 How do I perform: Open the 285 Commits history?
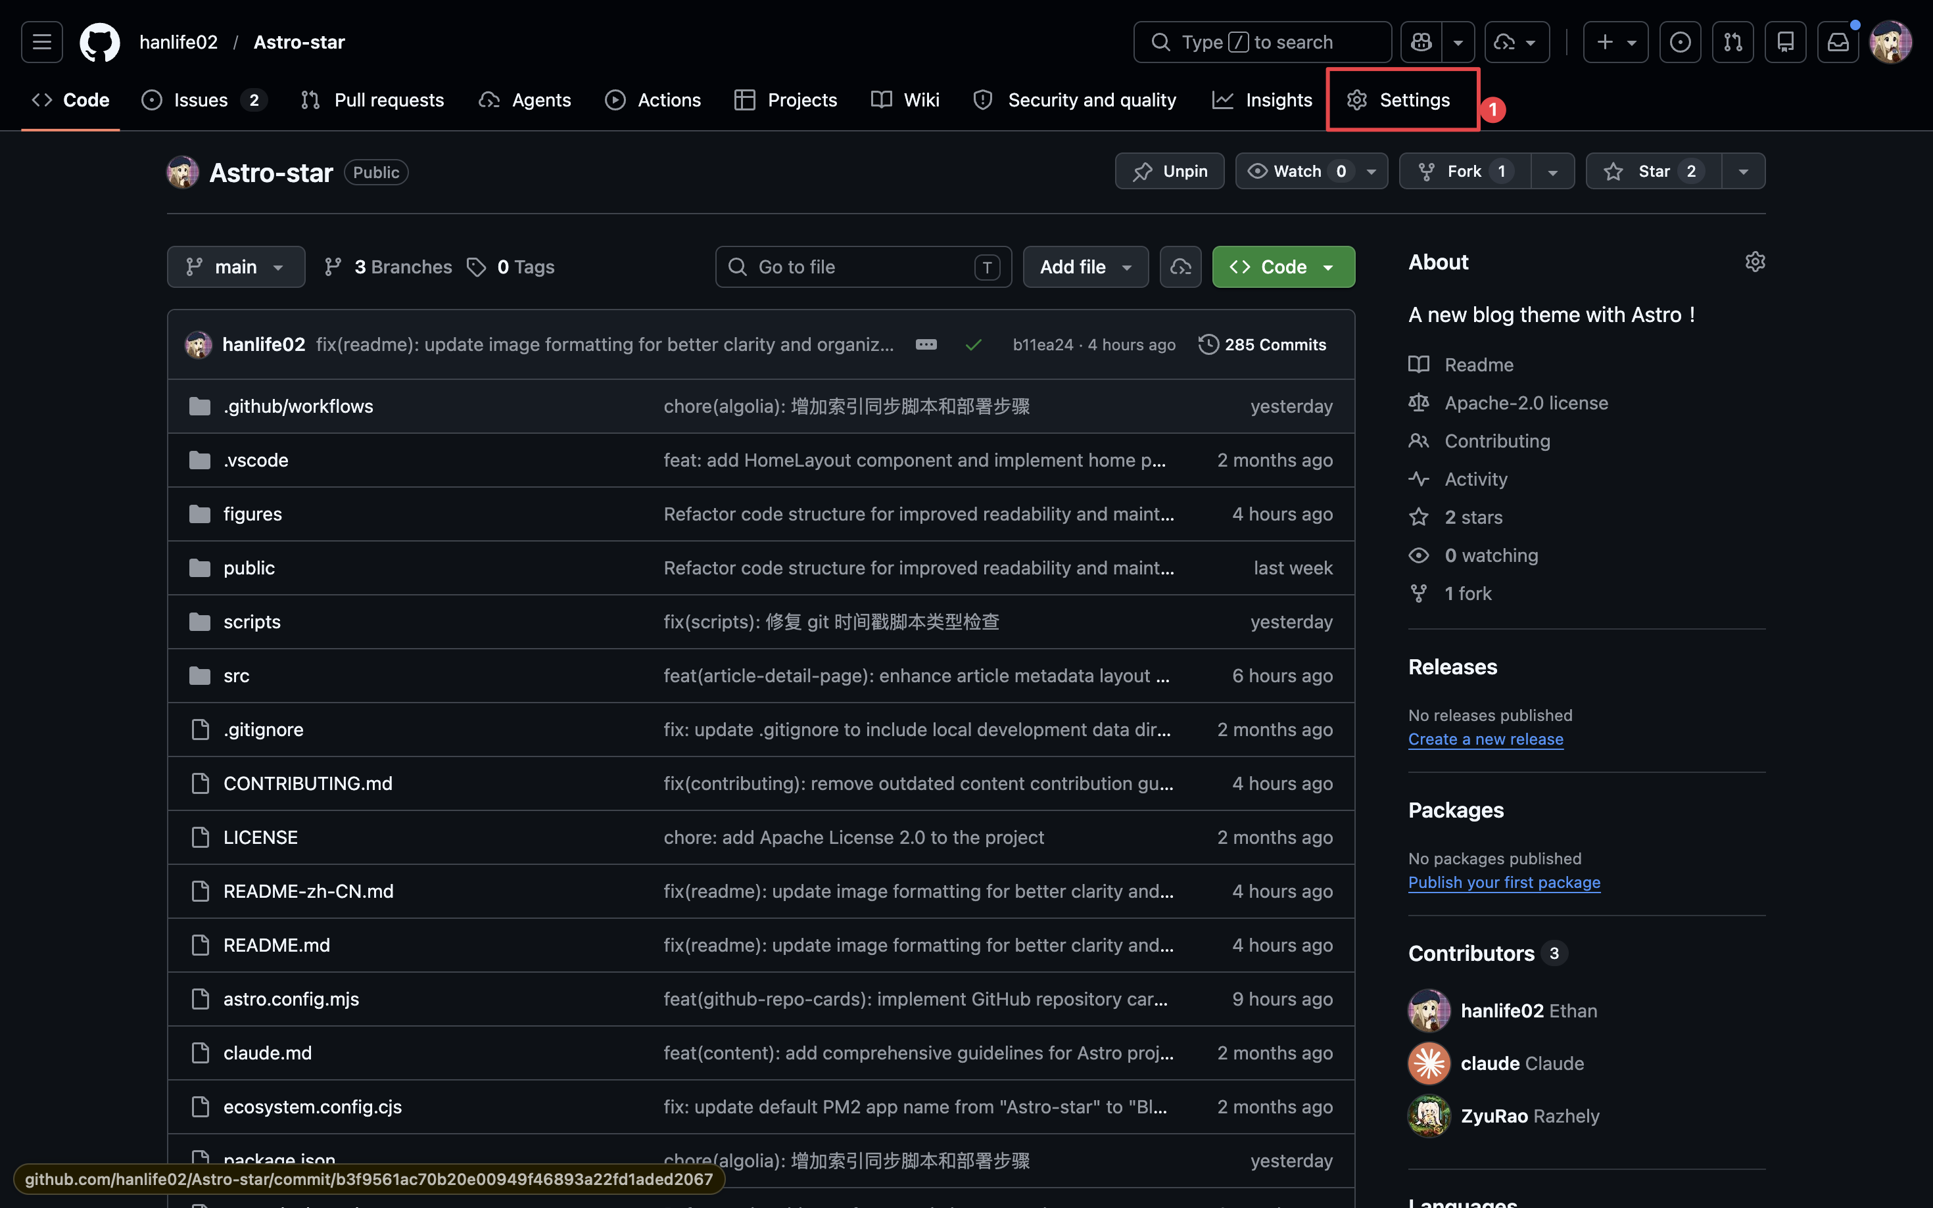[x=1262, y=344]
